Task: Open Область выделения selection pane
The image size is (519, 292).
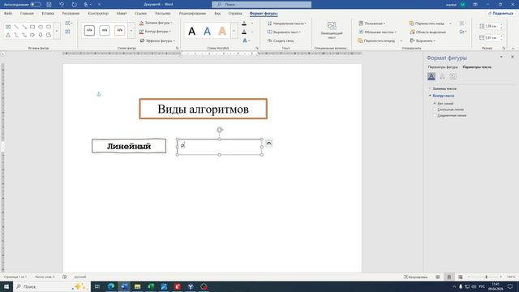Action: (428, 32)
